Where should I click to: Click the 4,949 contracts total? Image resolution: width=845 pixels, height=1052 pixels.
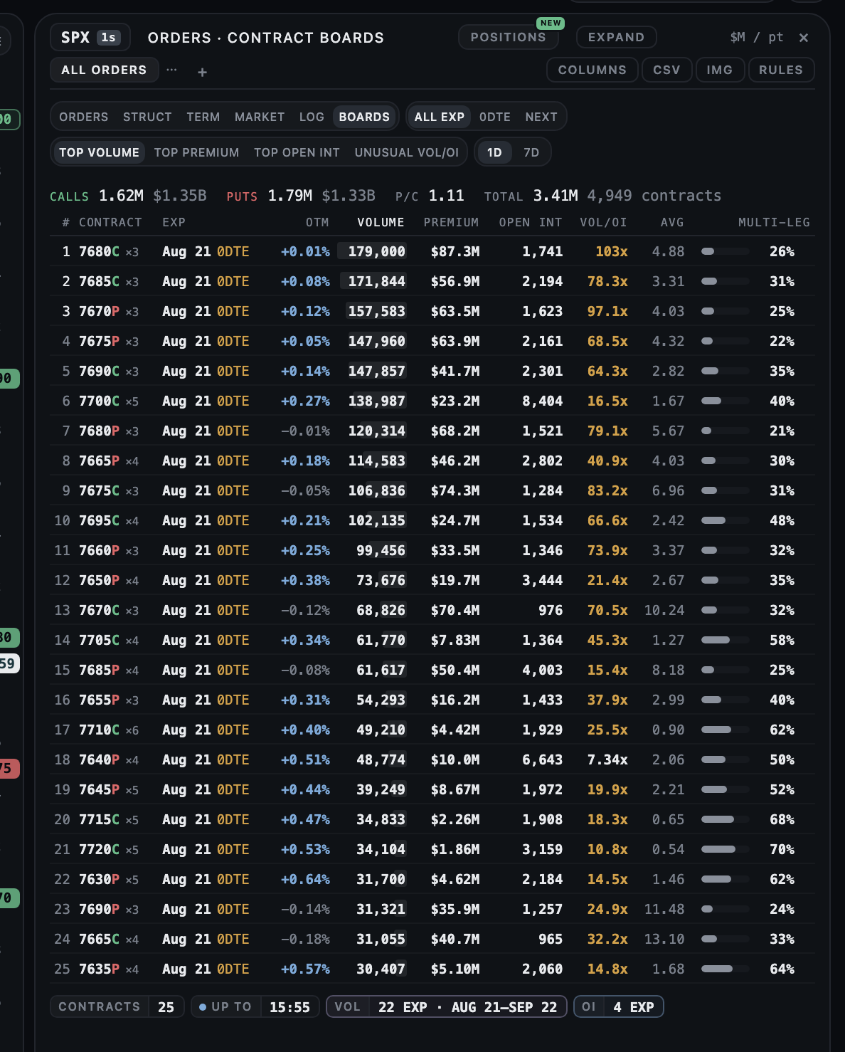tap(654, 196)
